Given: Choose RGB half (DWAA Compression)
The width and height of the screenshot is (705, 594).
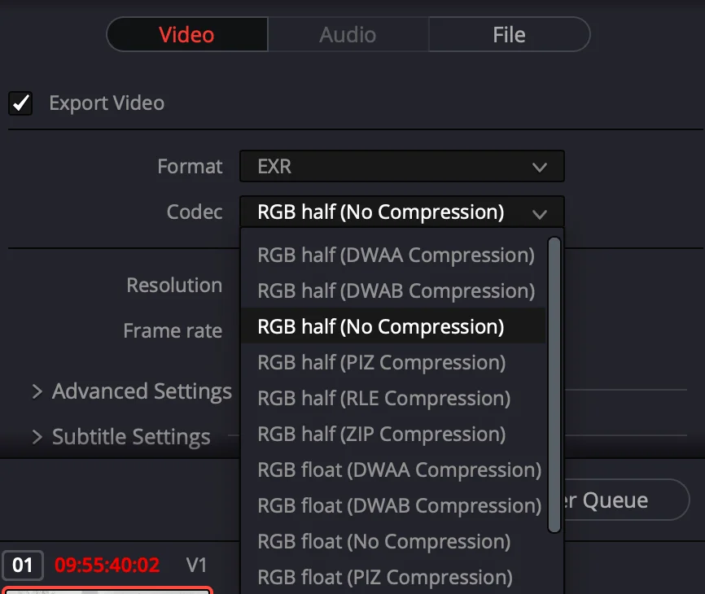Looking at the screenshot, I should pyautogui.click(x=396, y=256).
